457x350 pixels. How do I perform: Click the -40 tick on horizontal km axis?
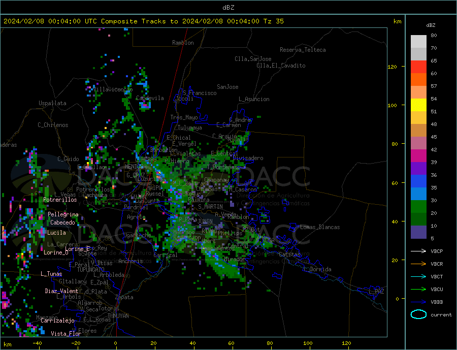click(37, 343)
